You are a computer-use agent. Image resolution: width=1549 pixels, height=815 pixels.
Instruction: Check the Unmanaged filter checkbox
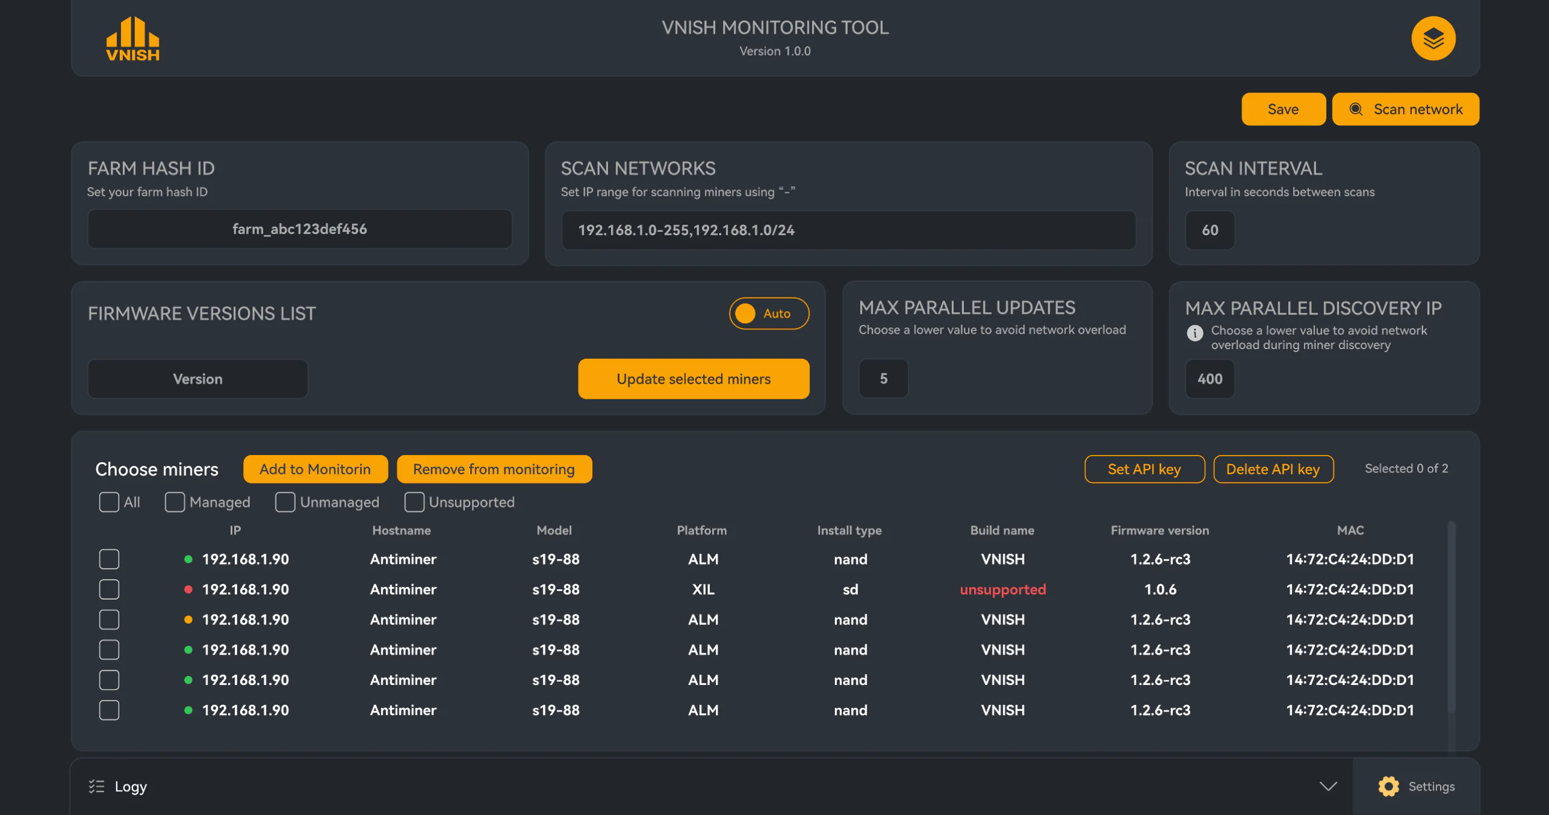click(285, 502)
